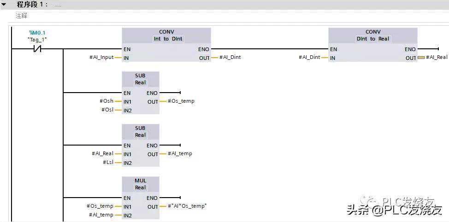Select the #Osl operand on IN2

pos(107,110)
